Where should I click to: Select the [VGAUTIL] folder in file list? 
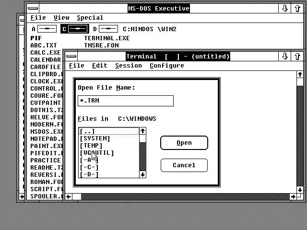click(109, 153)
